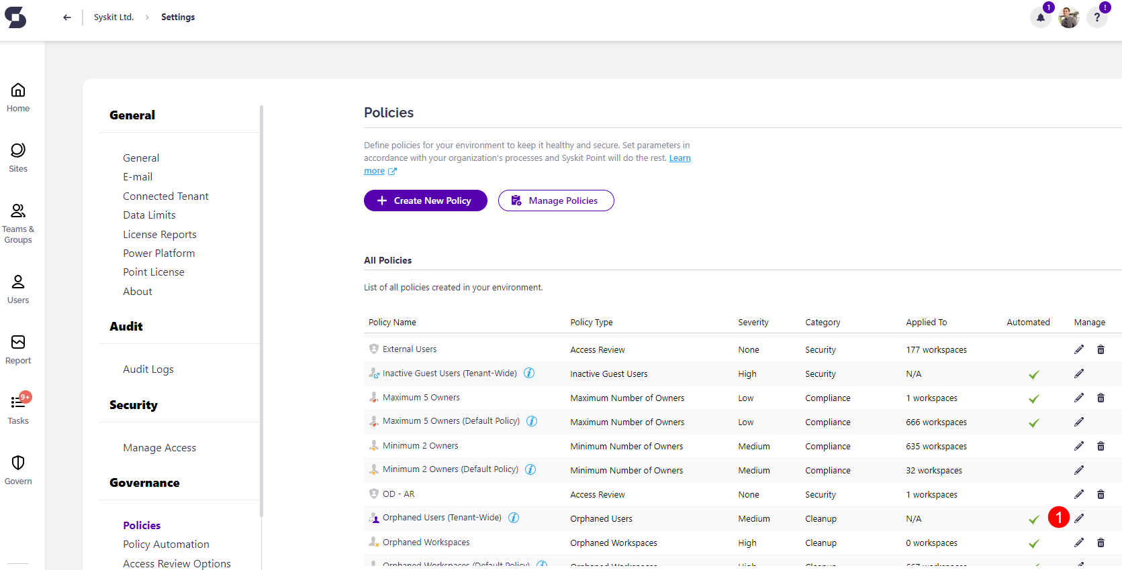Screen dimensions: 1122x570
Task: Open Power Platform settings
Action: [x=159, y=253]
